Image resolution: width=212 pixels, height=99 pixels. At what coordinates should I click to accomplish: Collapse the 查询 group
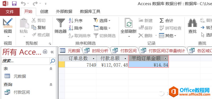tap(51, 84)
